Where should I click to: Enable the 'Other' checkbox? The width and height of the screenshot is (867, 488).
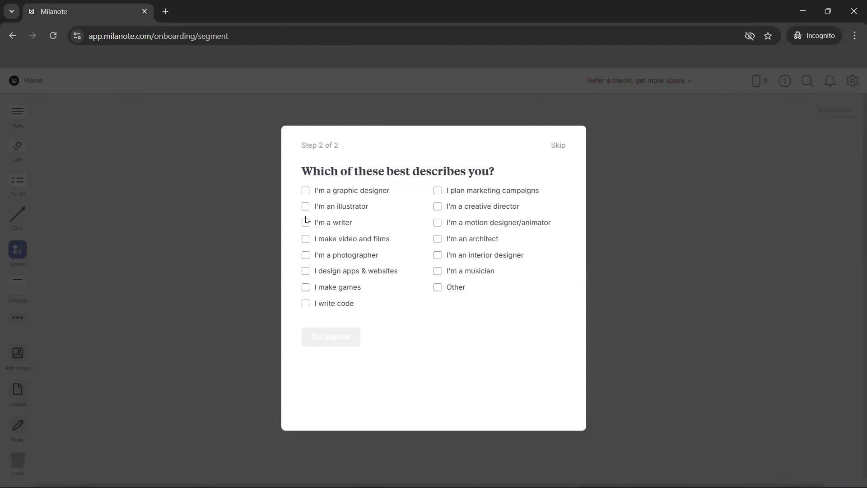point(438,287)
